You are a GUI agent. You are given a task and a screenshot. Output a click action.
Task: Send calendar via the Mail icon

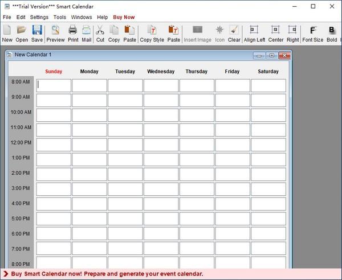pos(87,33)
